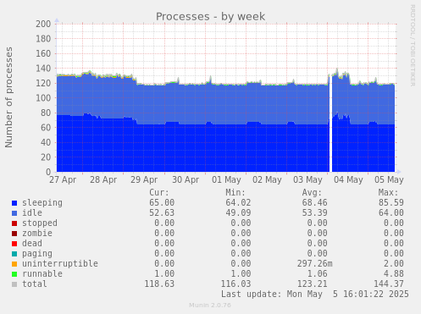Click runnable average value 1.06

(317, 274)
